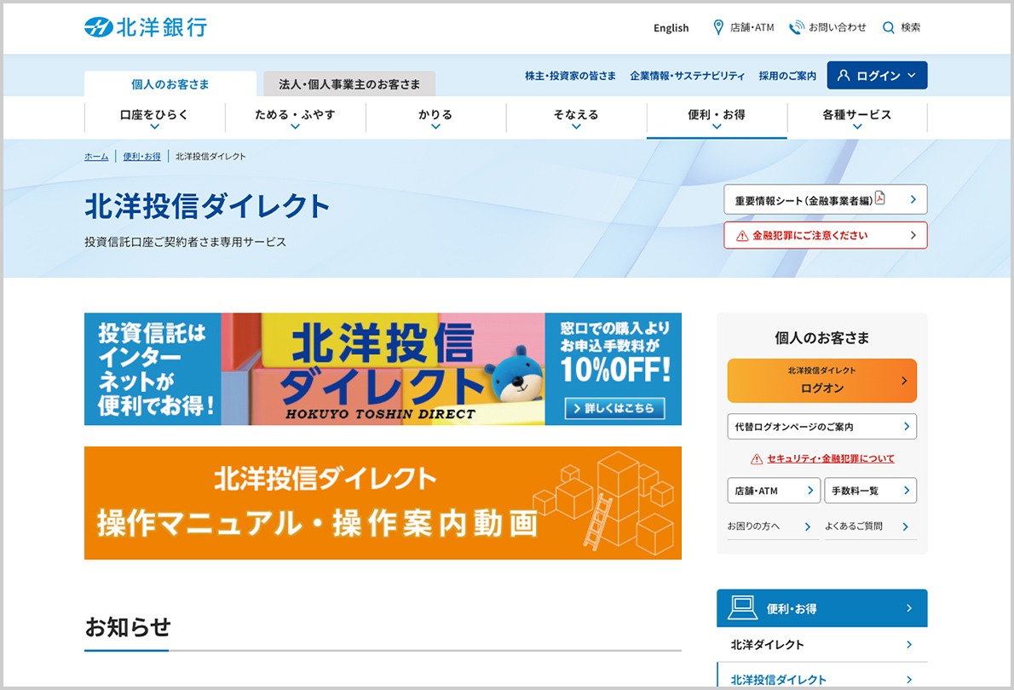Image resolution: width=1014 pixels, height=690 pixels.
Task: Expand the かりる menu
Action: 435,127
